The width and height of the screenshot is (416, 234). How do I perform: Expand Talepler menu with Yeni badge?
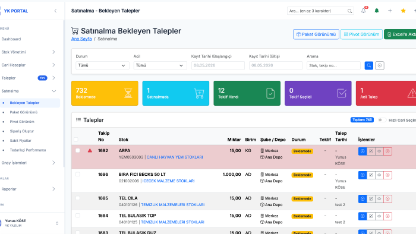[x=29, y=78]
